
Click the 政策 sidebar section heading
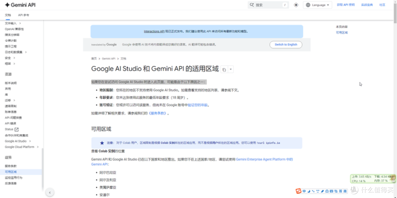pos(8,157)
